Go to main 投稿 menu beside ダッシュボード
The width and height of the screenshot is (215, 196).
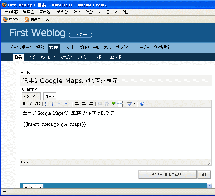pyautogui.click(x=40, y=48)
